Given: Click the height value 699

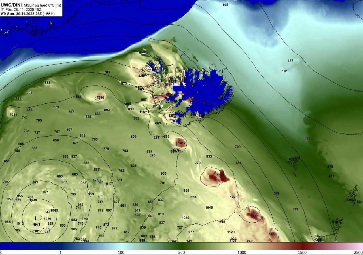Looking at the screenshot, I should [295, 209].
